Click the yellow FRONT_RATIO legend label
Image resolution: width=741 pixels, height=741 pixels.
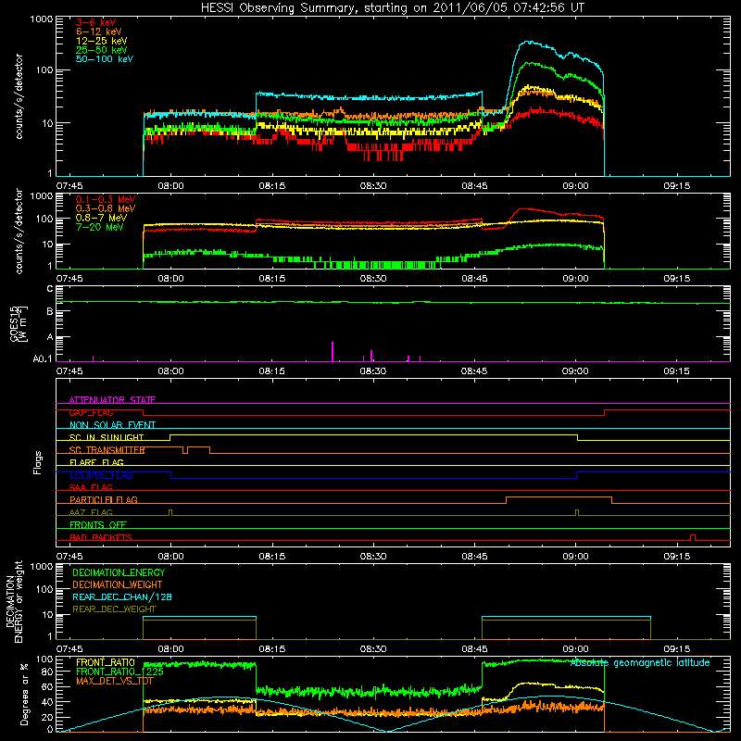pos(106,662)
